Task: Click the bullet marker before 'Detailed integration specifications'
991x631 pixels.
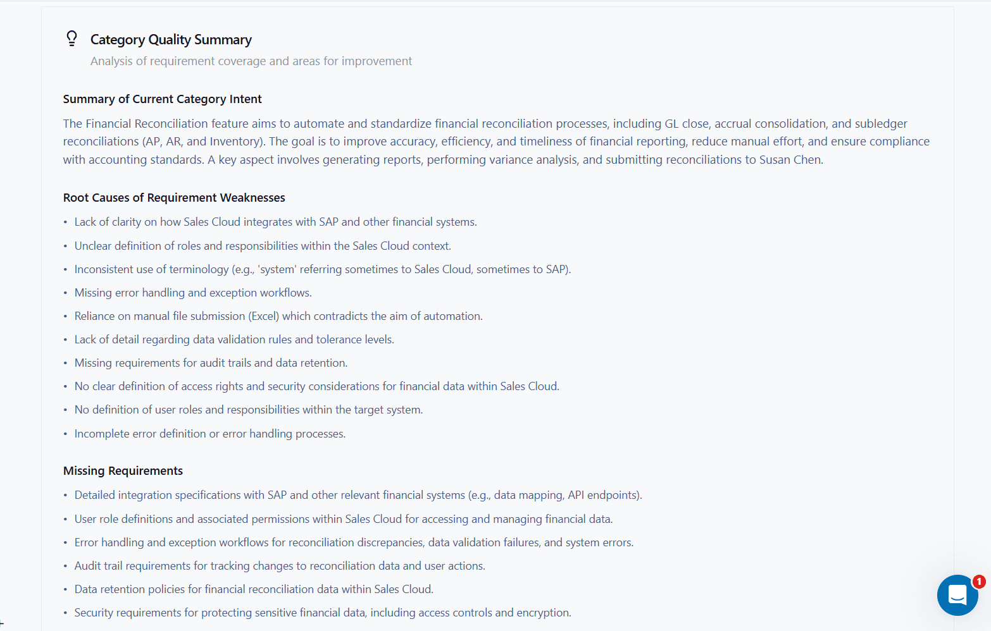Action: pyautogui.click(x=65, y=495)
